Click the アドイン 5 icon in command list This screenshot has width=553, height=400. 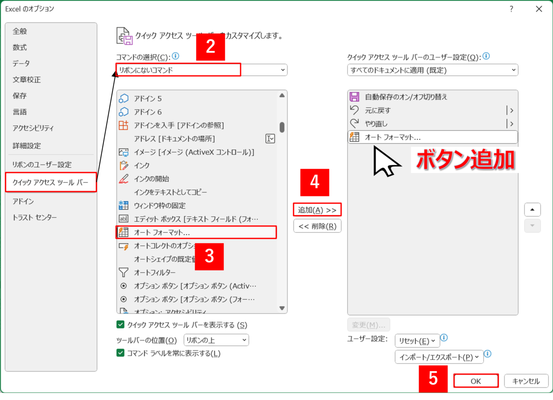coord(124,98)
